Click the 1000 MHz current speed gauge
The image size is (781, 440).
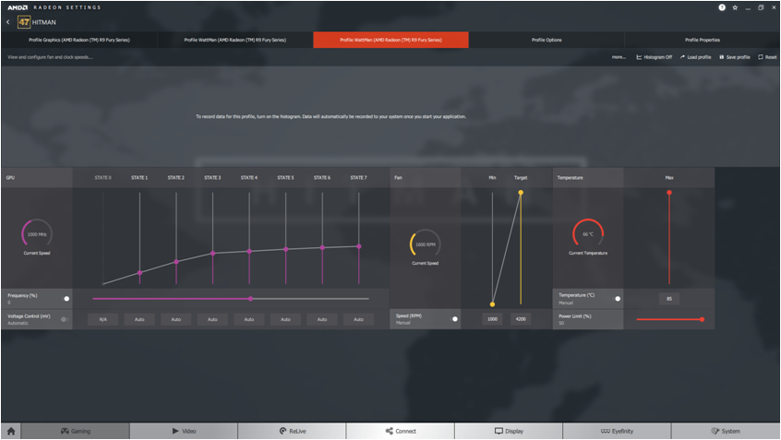(37, 234)
